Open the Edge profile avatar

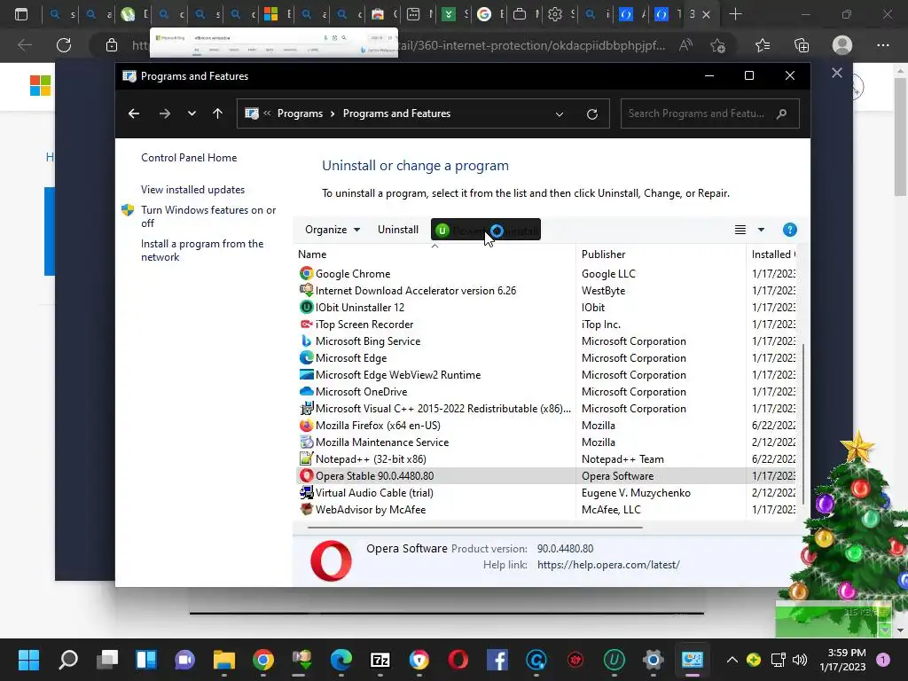(842, 45)
